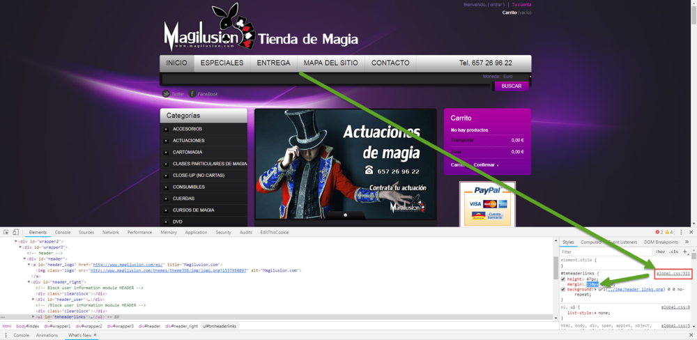This screenshot has height=340, width=697.
Task: Click the Styles Filter input box
Action: 606,252
